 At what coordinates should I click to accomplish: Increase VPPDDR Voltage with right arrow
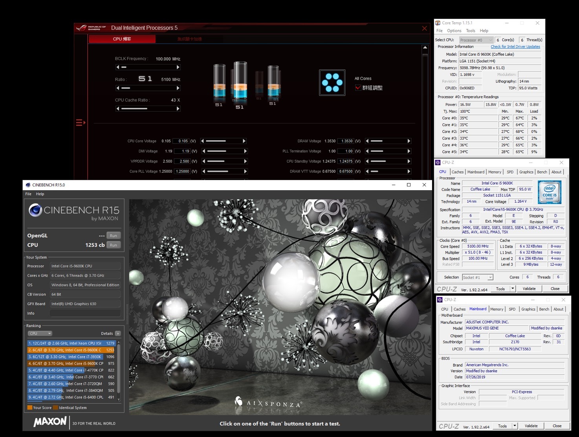pyautogui.click(x=246, y=161)
